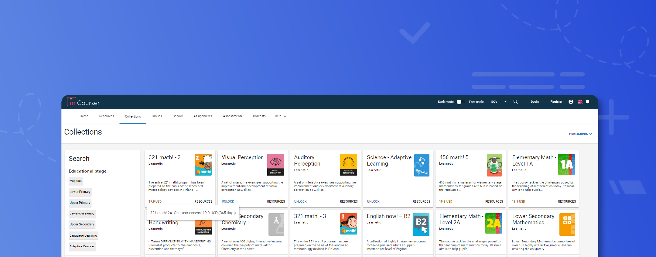656x257 pixels.
Task: Open the user account icon
Action: [571, 102]
